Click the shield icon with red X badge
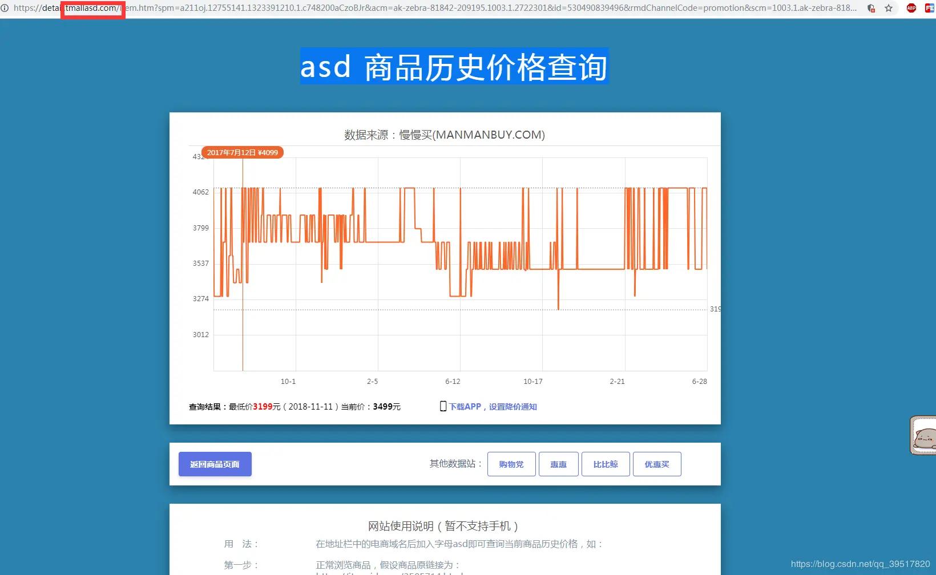This screenshot has width=936, height=575. pyautogui.click(x=870, y=8)
